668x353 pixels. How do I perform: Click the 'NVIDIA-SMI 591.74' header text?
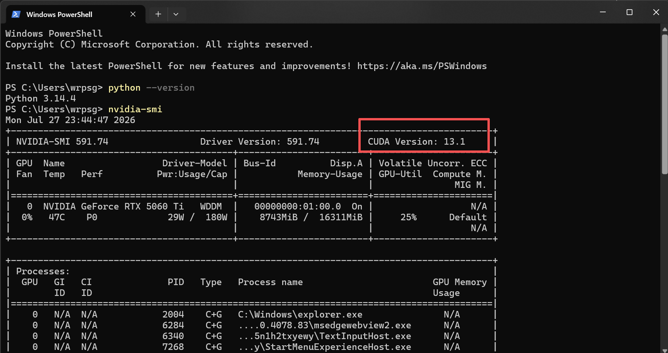(62, 142)
